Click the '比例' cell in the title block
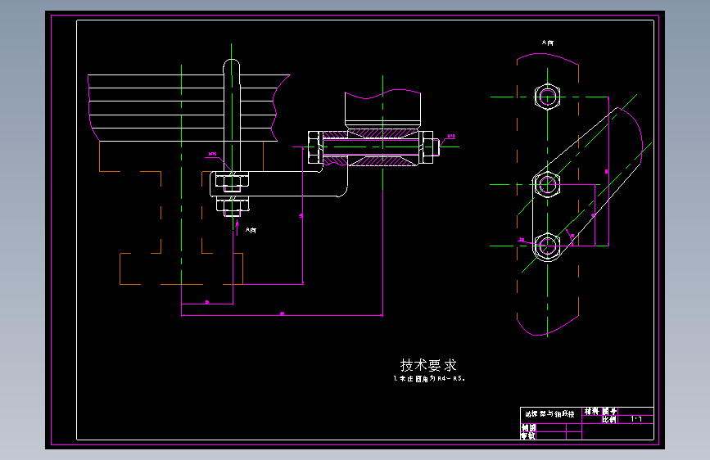 pyautogui.click(x=609, y=420)
